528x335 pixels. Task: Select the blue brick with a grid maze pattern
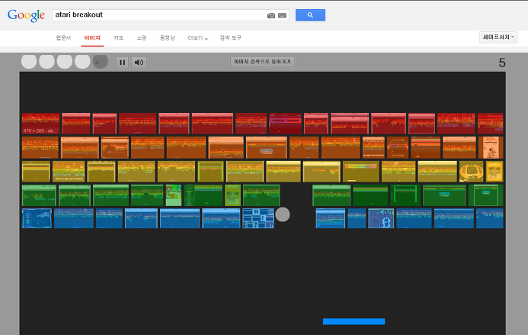[258, 218]
